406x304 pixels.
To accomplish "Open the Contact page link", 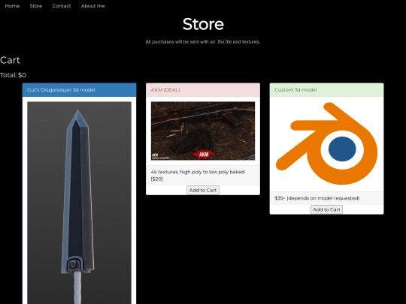I will click(x=62, y=6).
